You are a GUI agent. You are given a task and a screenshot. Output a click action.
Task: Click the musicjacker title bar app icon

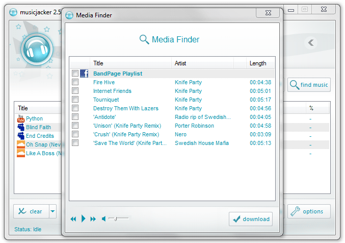pyautogui.click(x=13, y=12)
